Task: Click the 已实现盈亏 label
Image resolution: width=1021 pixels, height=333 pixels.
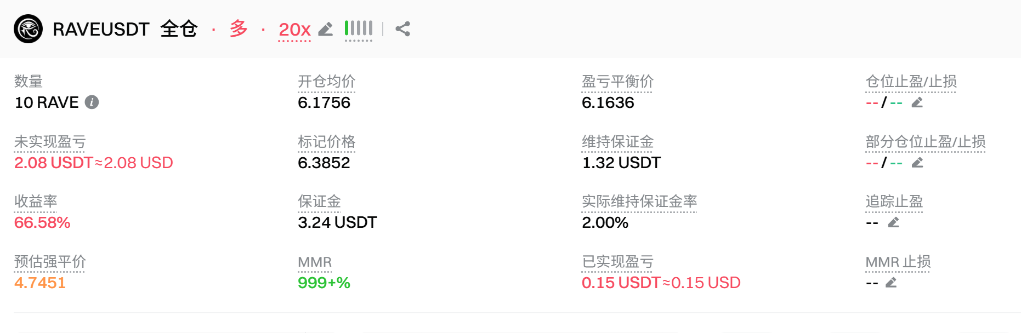Action: tap(617, 262)
